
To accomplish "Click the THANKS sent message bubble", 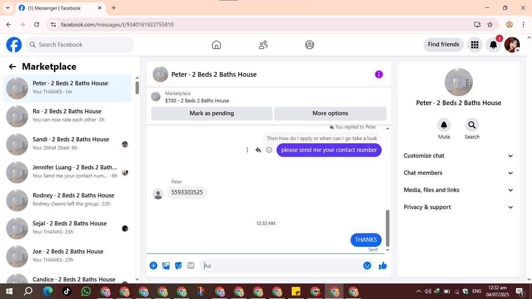I will (x=366, y=240).
